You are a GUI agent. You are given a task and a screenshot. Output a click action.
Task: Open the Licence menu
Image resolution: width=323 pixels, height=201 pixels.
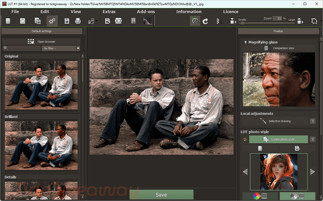click(x=231, y=12)
